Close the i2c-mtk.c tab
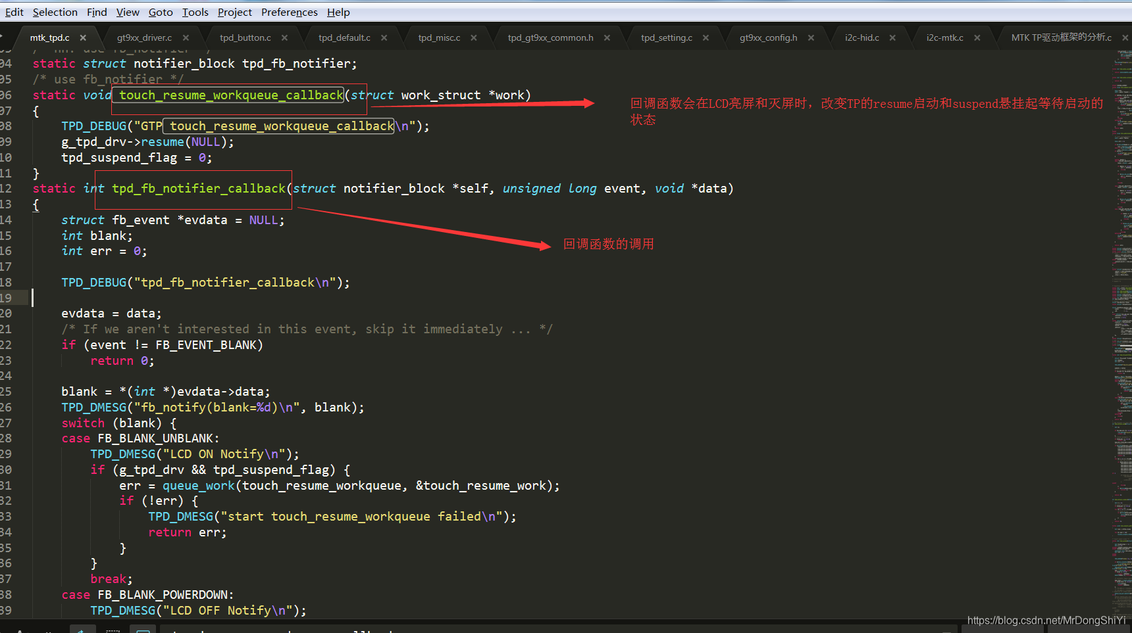Screen dimensions: 1132x633 point(977,38)
